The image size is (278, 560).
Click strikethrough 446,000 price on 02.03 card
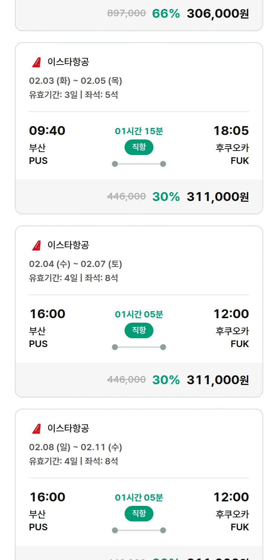point(126,197)
